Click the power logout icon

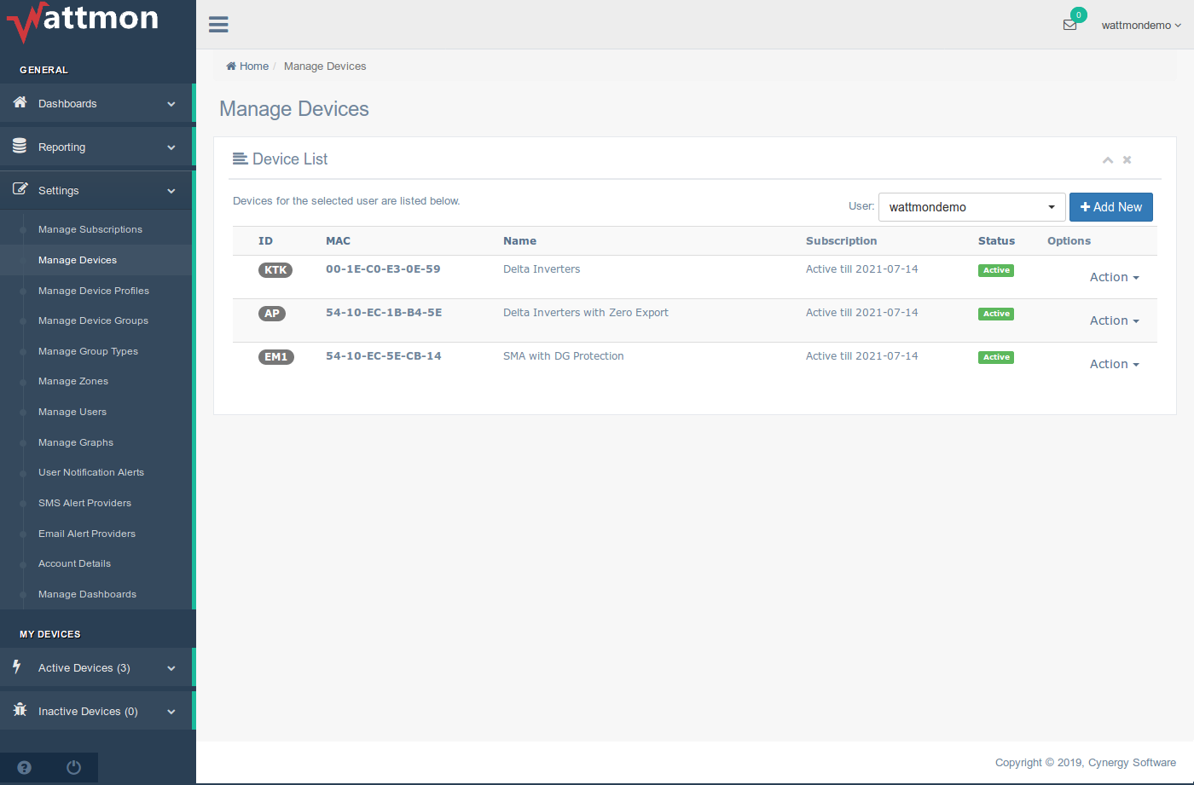click(x=73, y=767)
